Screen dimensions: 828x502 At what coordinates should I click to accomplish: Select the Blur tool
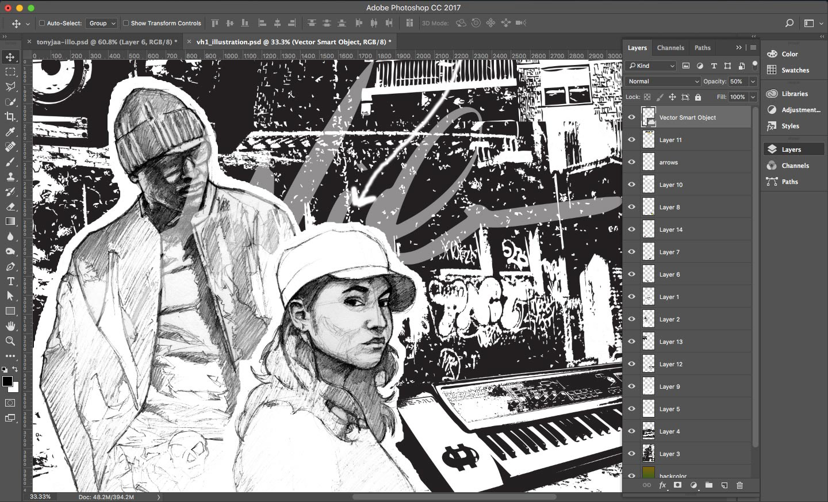(x=10, y=236)
